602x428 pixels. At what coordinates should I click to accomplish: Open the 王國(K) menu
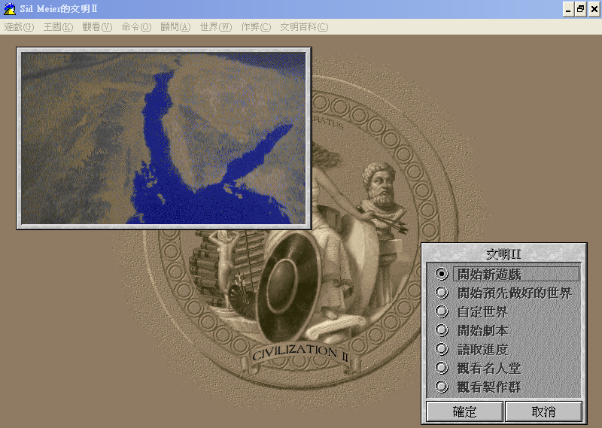(58, 27)
